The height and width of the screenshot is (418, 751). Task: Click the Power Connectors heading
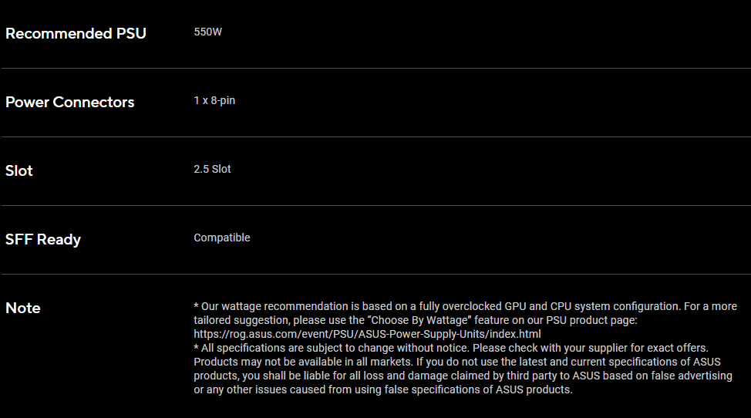(70, 102)
